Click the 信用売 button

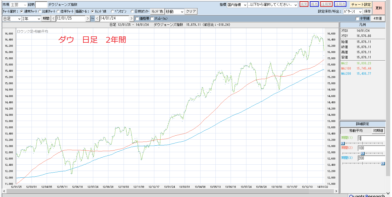(x=340, y=4)
